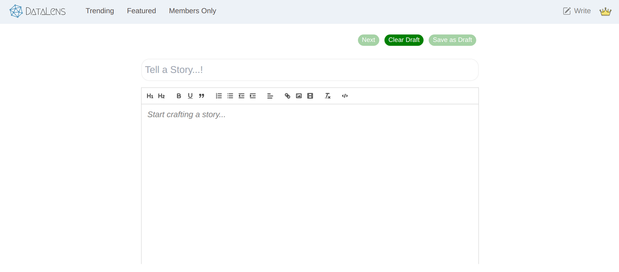This screenshot has height=272, width=619.
Task: Open the text alignment picker
Action: pyautogui.click(x=270, y=96)
